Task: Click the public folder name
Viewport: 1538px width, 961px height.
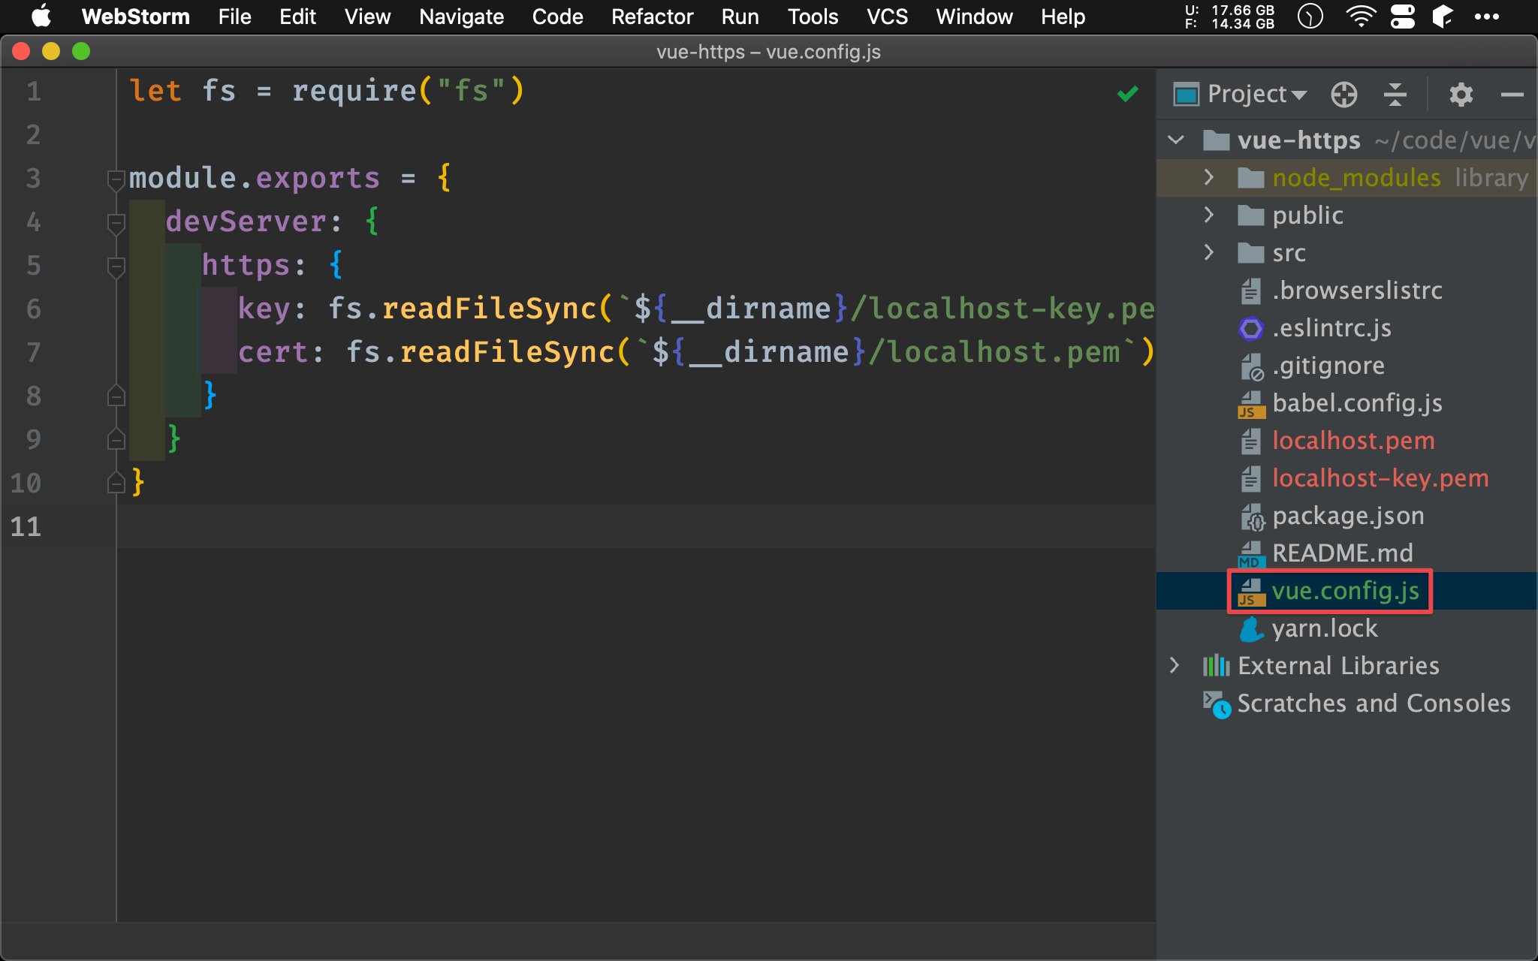Action: [x=1307, y=215]
